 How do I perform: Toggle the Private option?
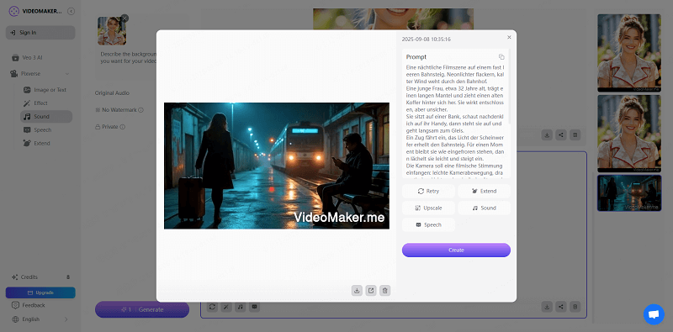[x=108, y=127]
